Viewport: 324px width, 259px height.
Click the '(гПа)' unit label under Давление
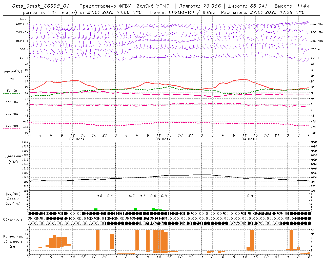pyautogui.click(x=13, y=162)
